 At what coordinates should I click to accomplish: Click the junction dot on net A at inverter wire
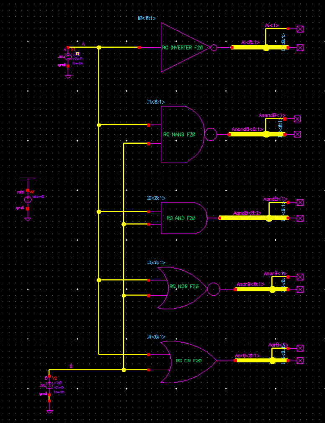coord(99,47)
